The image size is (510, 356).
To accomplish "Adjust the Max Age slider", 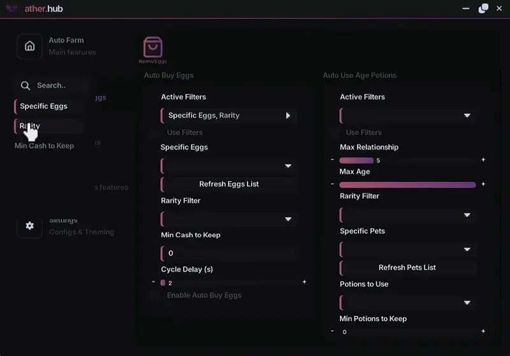I will point(408,185).
